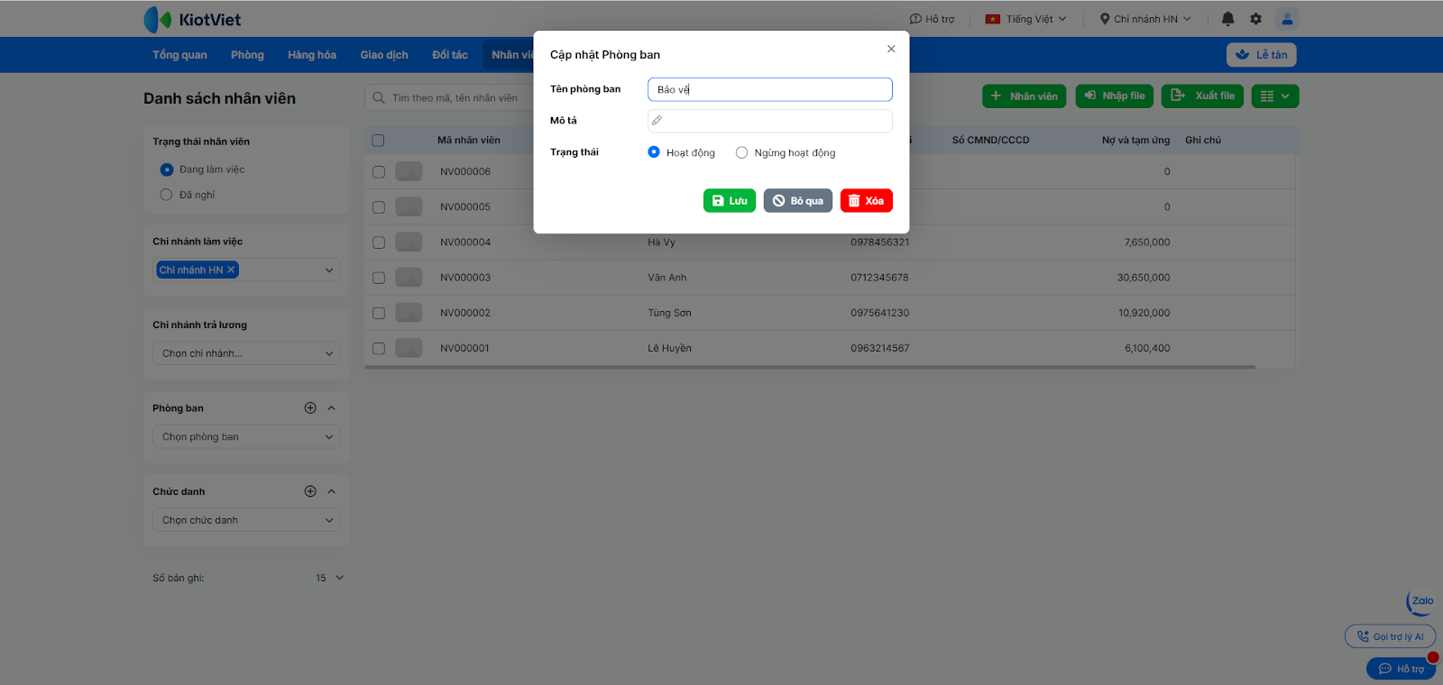
Task: Edit the Tên phòng ban text field
Action: [x=770, y=89]
